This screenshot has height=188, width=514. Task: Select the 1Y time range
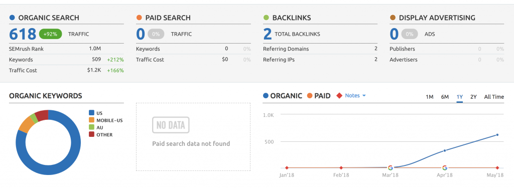[460, 97]
